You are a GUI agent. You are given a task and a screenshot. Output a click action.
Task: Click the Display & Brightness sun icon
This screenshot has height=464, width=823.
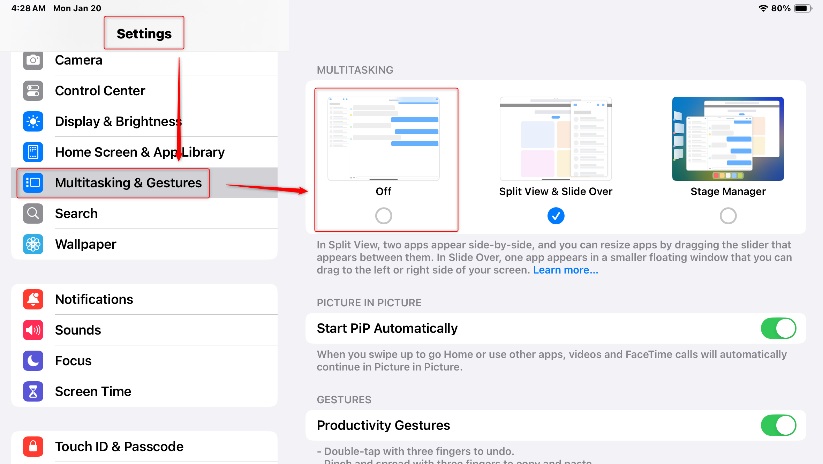point(33,121)
